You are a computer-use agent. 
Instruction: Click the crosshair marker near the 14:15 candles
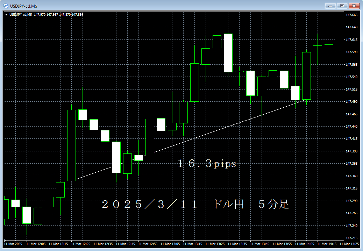(x=318, y=46)
